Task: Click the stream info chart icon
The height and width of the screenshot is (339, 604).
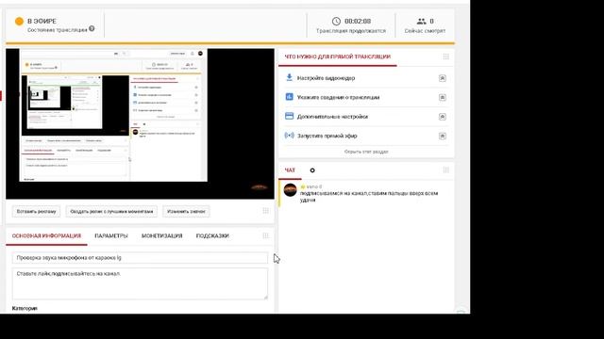Action: point(290,97)
